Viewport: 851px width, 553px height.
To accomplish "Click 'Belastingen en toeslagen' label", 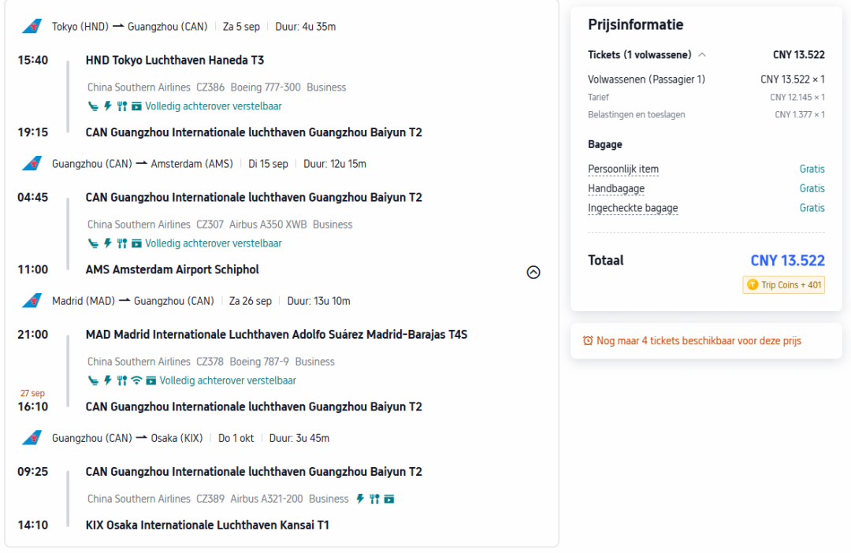I will (x=636, y=114).
